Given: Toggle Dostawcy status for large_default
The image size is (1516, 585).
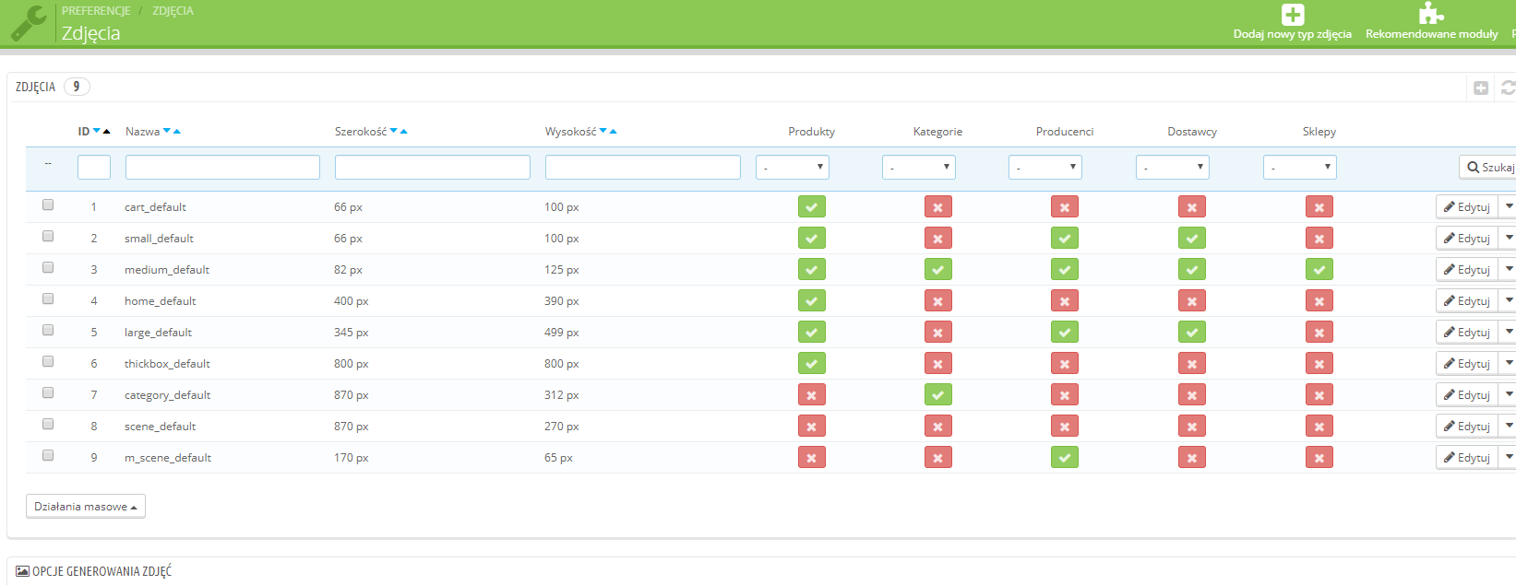Looking at the screenshot, I should pyautogui.click(x=1192, y=333).
